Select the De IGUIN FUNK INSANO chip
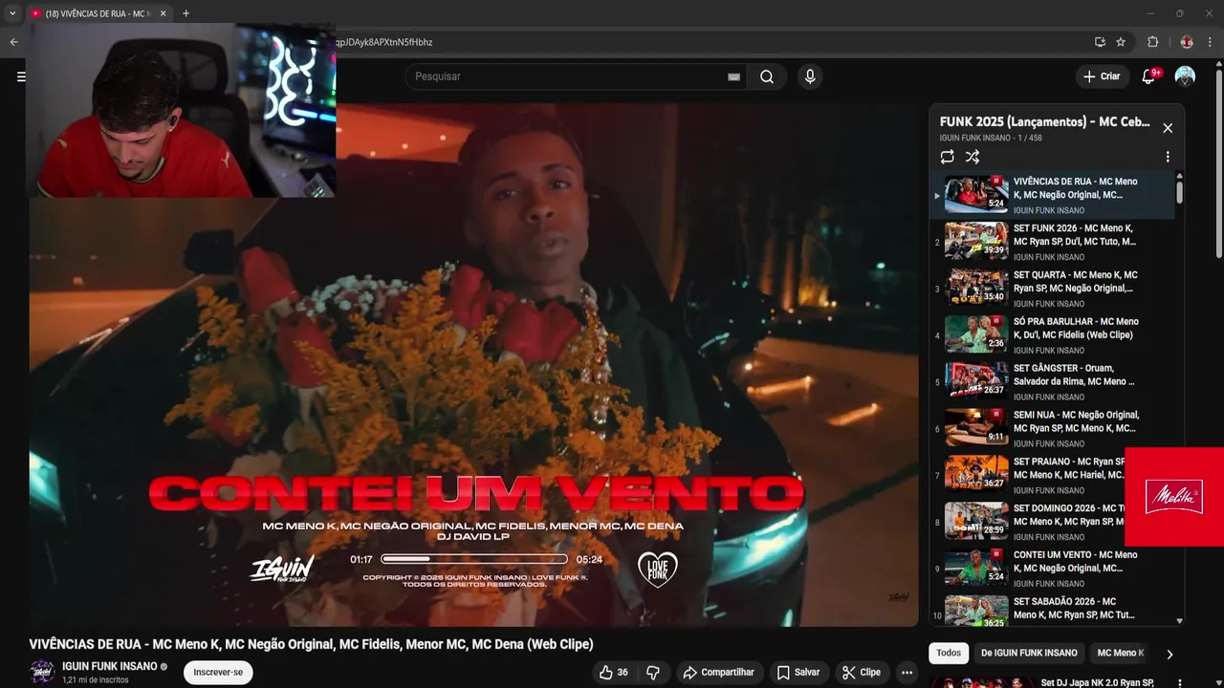Image resolution: width=1224 pixels, height=688 pixels. (1029, 653)
